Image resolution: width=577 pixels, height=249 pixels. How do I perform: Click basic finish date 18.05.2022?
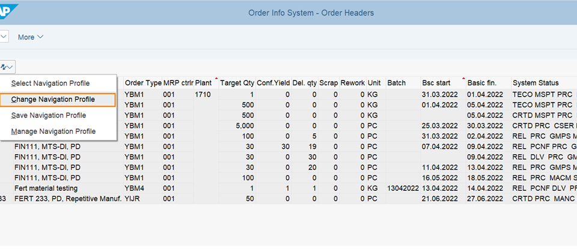pyautogui.click(x=485, y=178)
